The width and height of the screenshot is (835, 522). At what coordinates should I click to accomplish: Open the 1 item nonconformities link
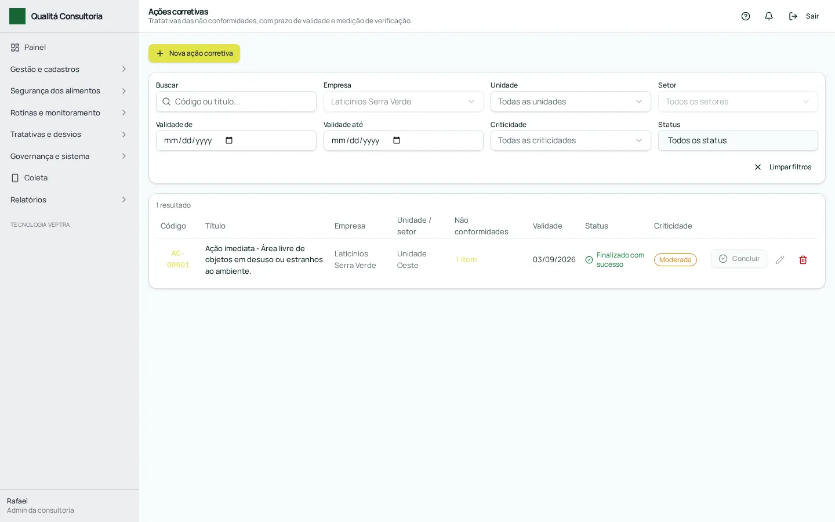[x=466, y=260]
